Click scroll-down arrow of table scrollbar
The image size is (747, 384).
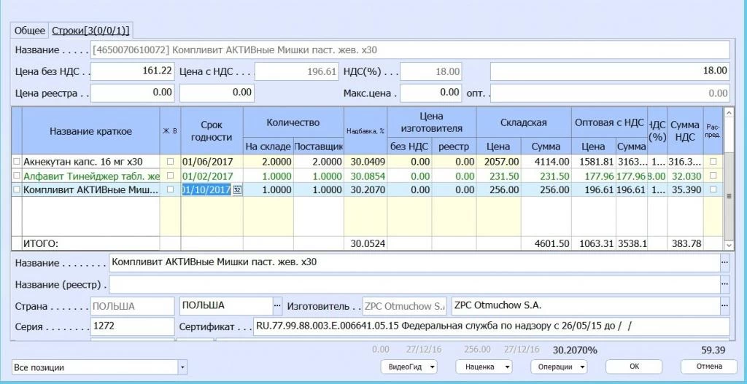tap(729, 245)
